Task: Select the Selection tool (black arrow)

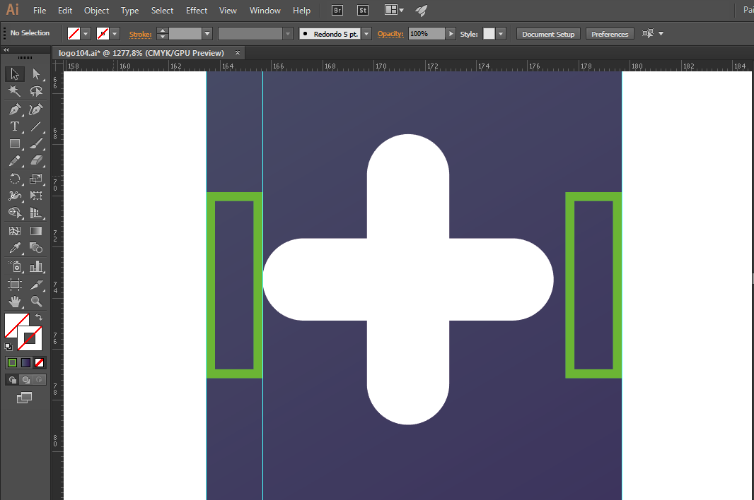Action: (15, 74)
